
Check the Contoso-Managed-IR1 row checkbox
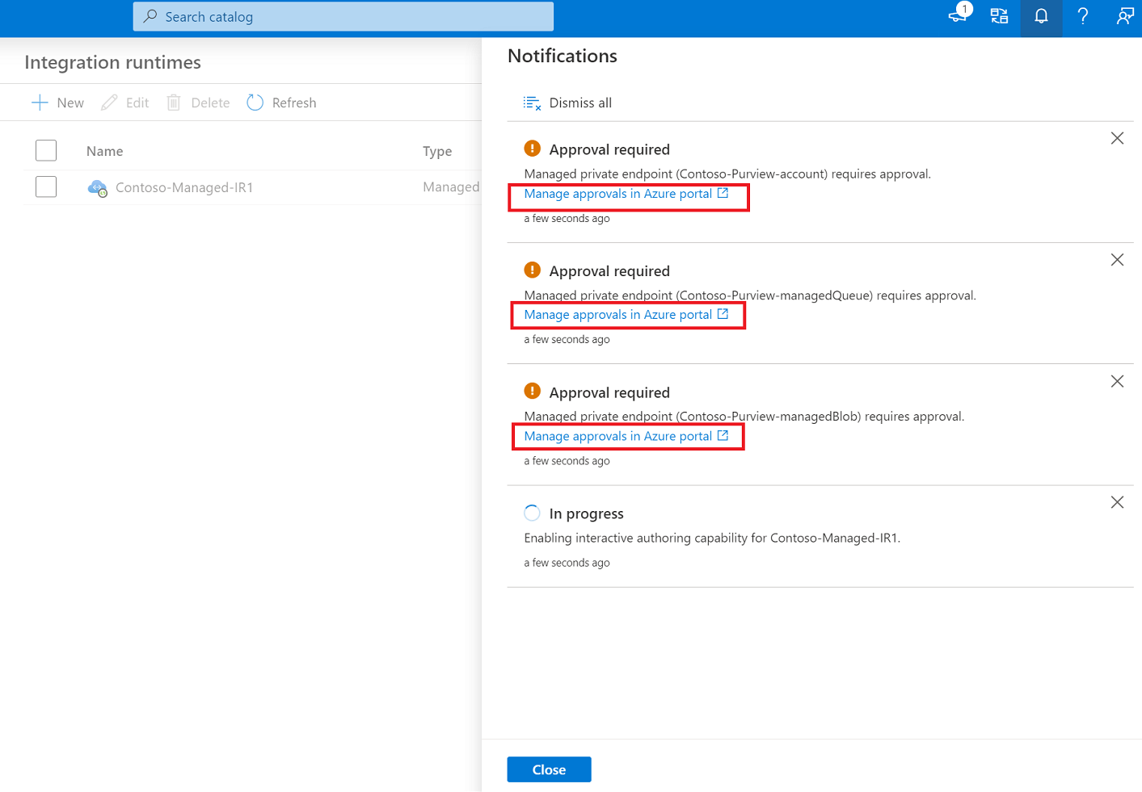[46, 186]
